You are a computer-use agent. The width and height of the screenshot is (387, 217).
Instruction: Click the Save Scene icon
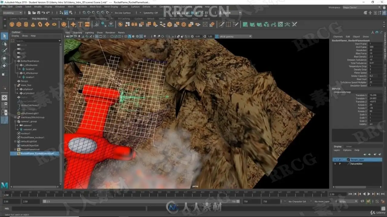38,13
